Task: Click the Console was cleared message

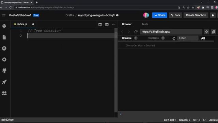Action: [x=140, y=45]
